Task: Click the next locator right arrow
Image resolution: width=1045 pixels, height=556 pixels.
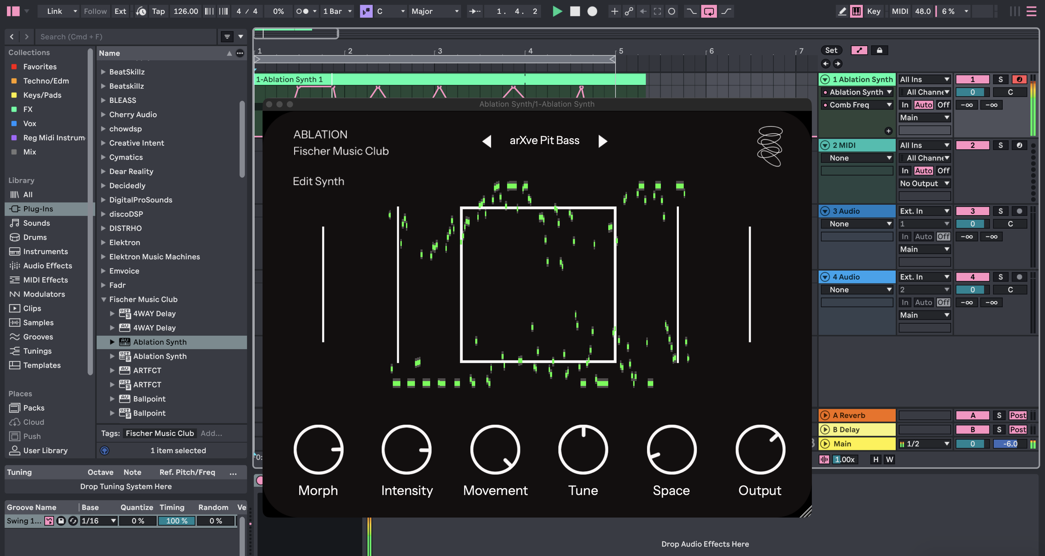Action: pos(837,64)
